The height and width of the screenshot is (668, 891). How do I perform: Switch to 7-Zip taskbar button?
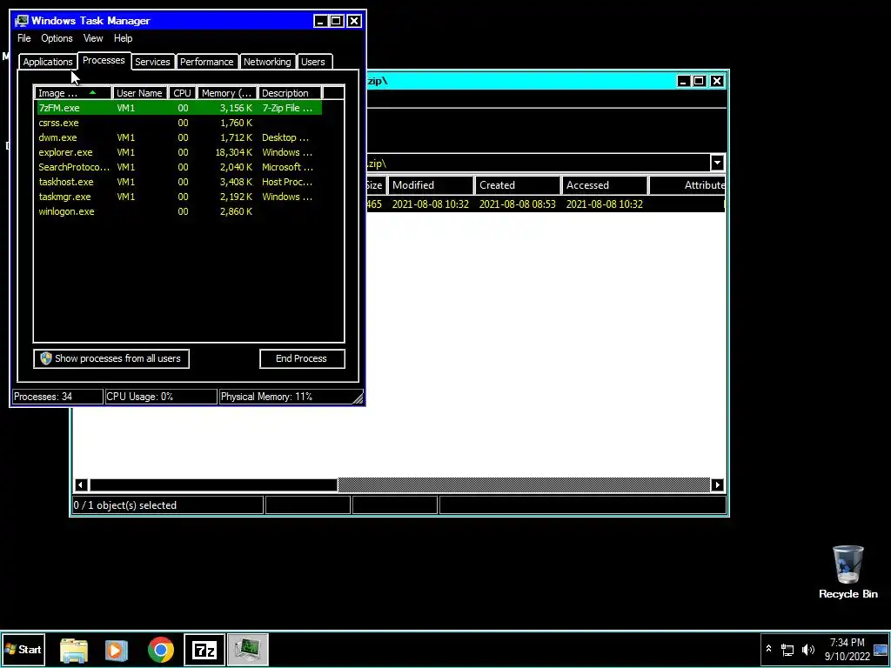point(204,649)
